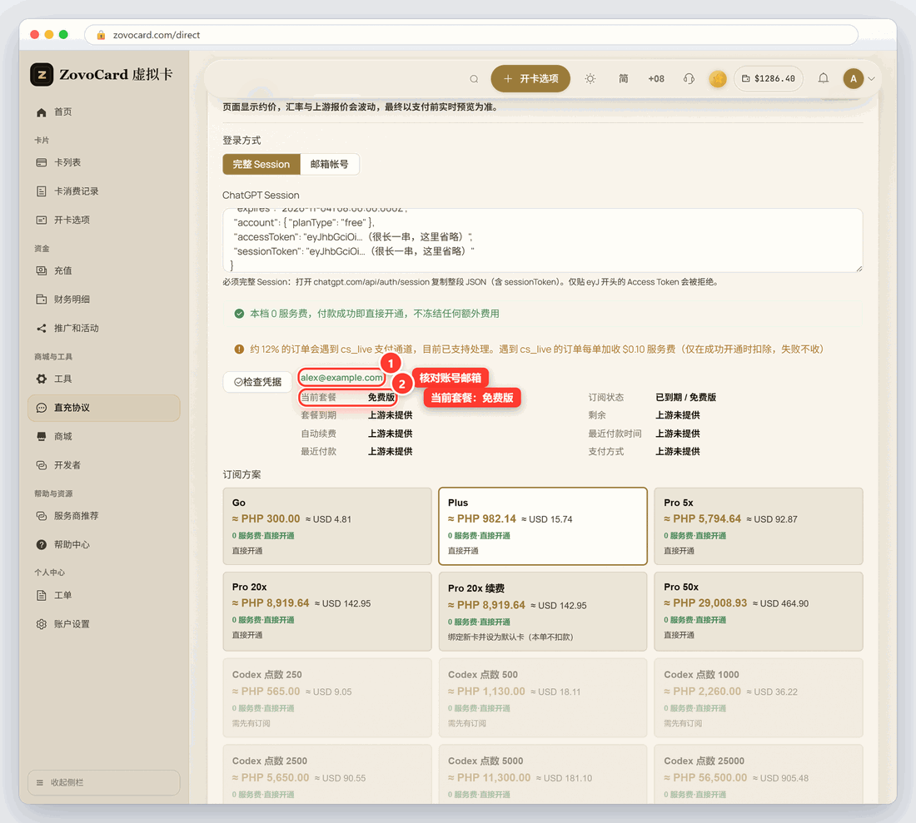916x823 pixels.
Task: Collapse the sidebar with 收起侧栏
Action: pos(103,782)
